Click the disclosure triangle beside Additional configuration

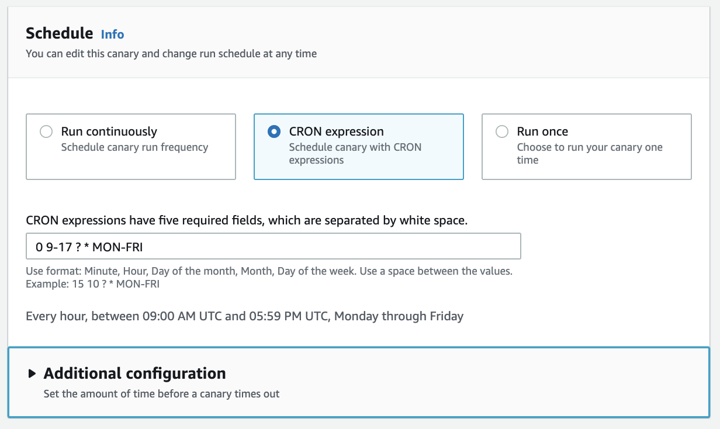pyautogui.click(x=32, y=373)
